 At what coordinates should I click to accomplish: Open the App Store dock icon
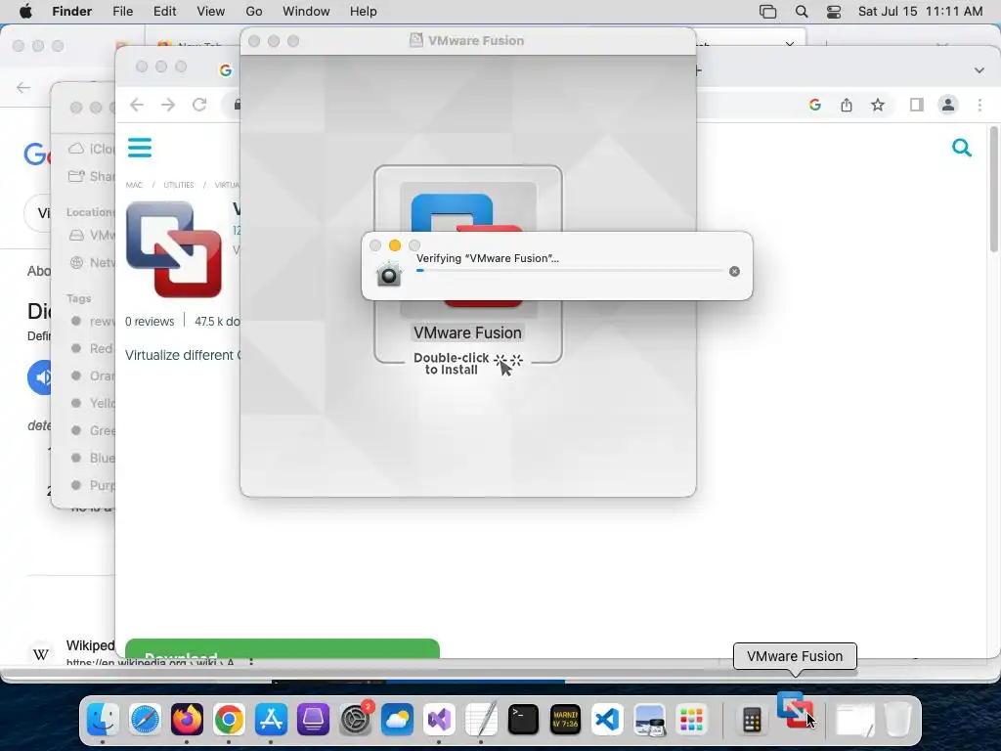click(271, 720)
